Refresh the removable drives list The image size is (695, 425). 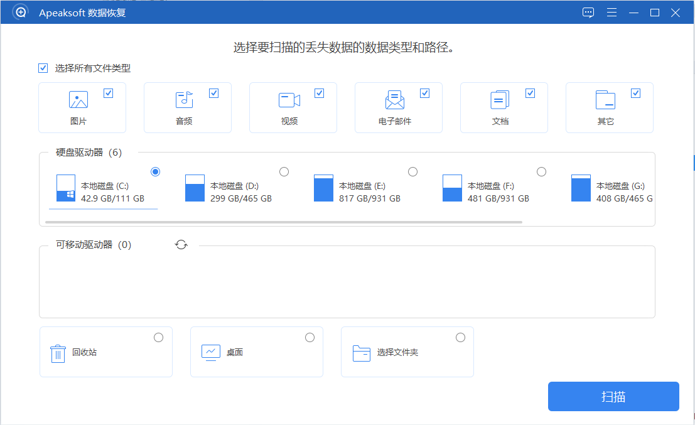(x=181, y=245)
